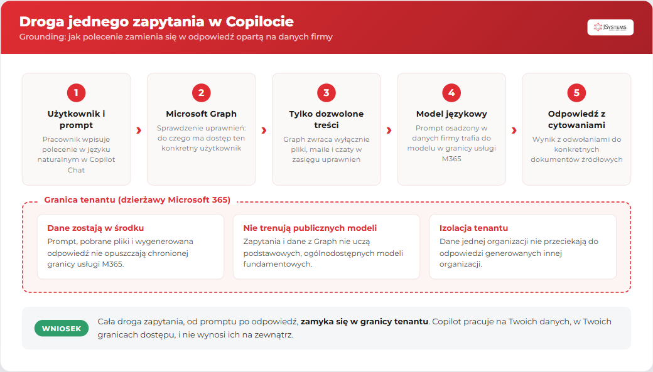
Task: Click the "Microsoft Graph" card heading
Action: click(x=201, y=114)
